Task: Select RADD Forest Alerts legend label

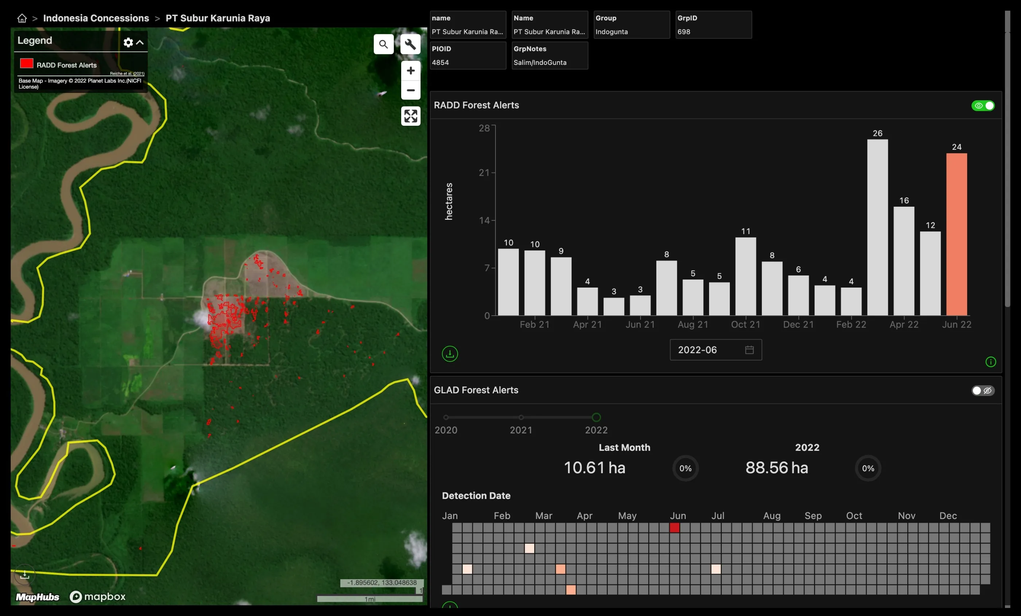Action: [67, 65]
